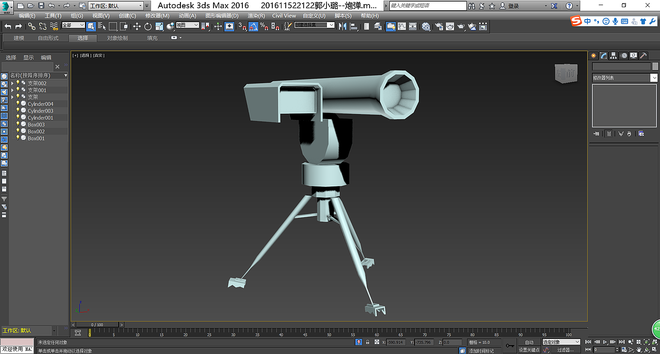
Task: Expand the 支架001 group node
Action: click(x=12, y=90)
